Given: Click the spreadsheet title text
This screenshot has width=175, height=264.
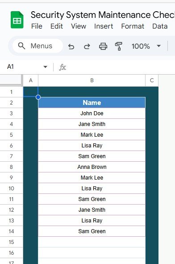Looking at the screenshot, I should coord(103,15).
